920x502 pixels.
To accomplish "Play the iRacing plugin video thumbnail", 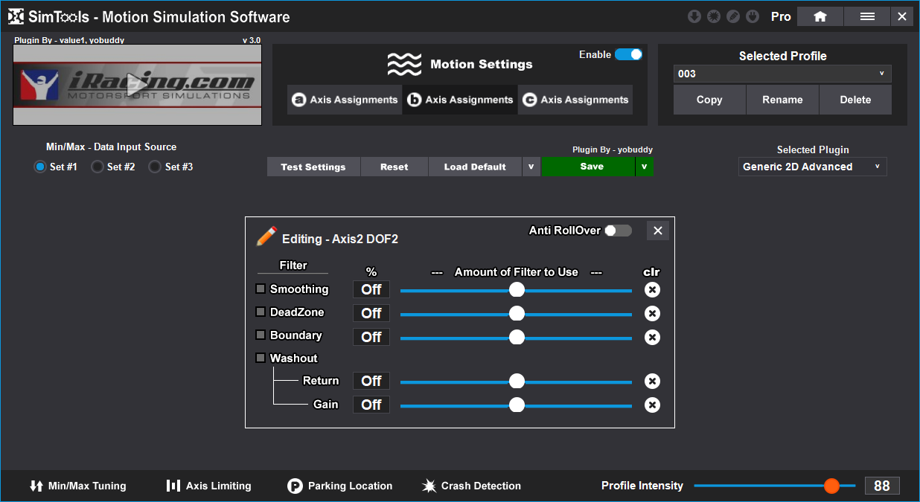I will pos(137,85).
